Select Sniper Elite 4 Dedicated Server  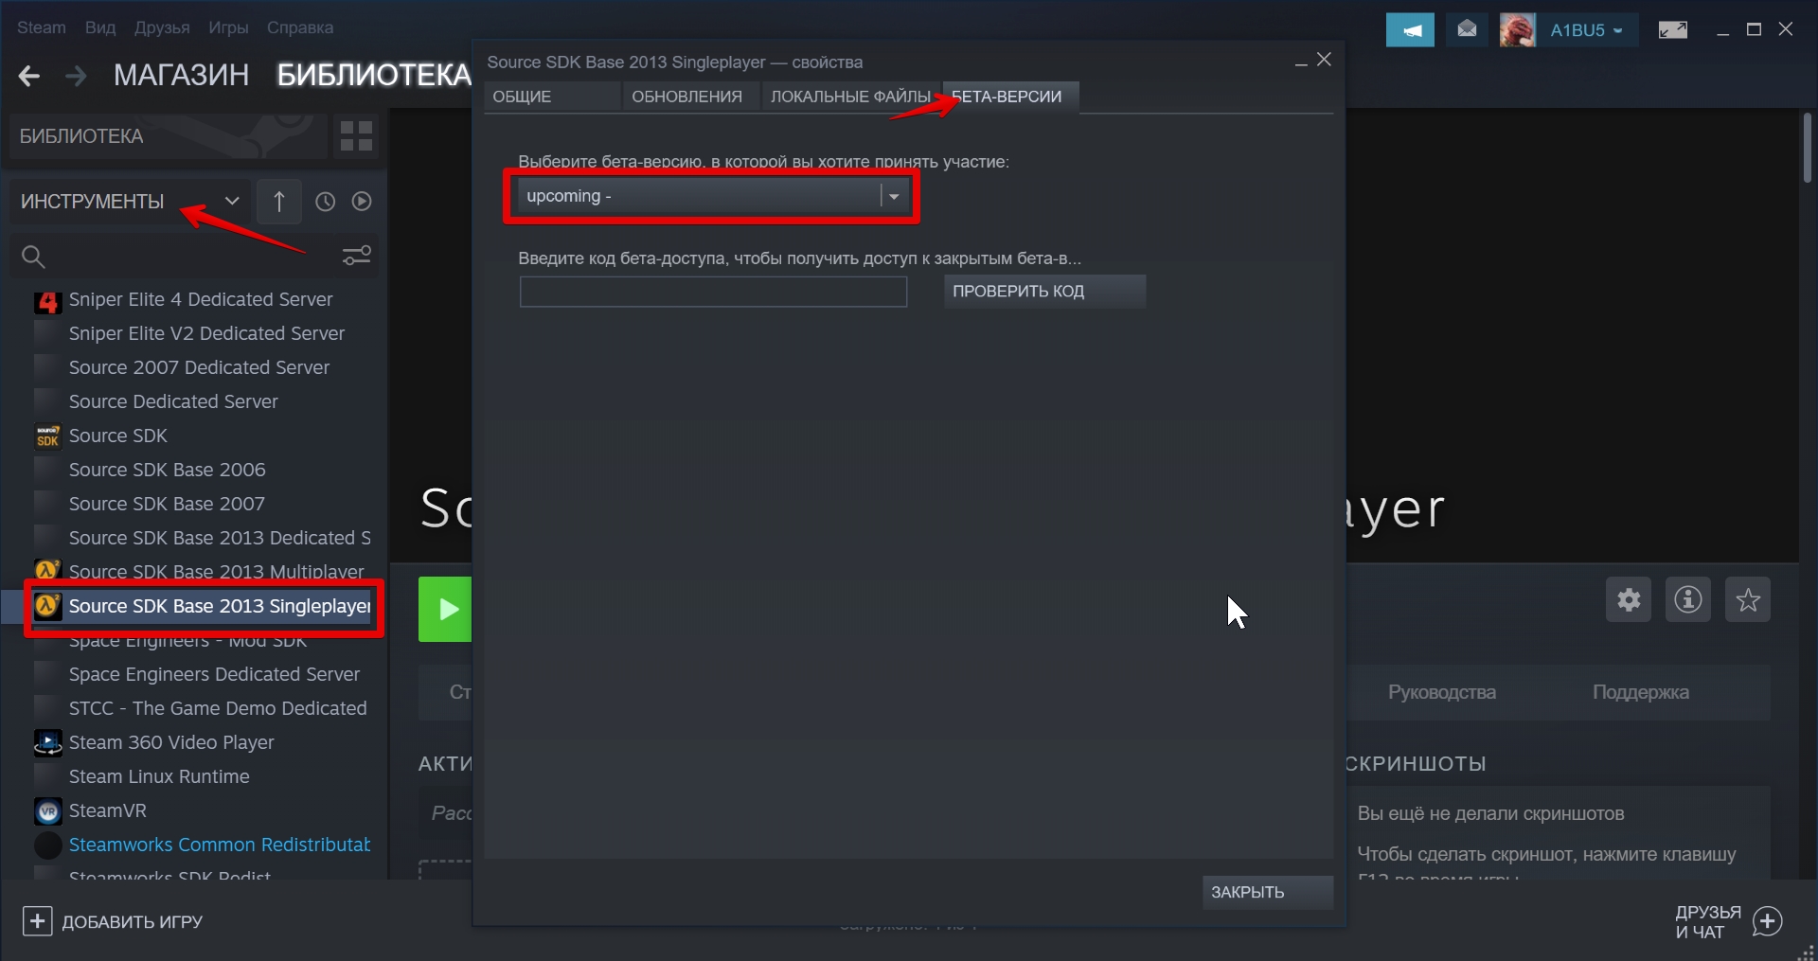point(200,299)
